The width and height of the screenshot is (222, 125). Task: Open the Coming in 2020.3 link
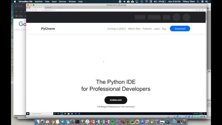117,29
